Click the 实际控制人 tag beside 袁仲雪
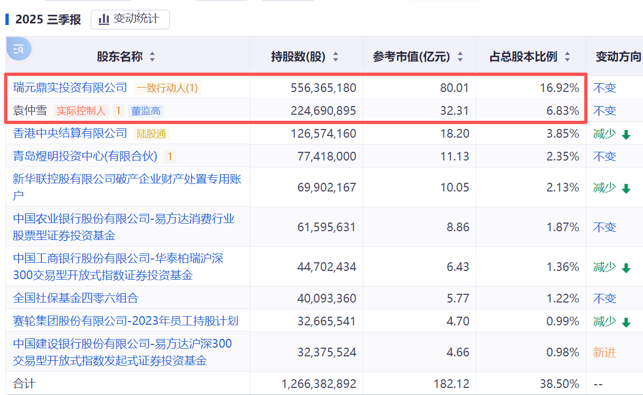 [x=81, y=111]
